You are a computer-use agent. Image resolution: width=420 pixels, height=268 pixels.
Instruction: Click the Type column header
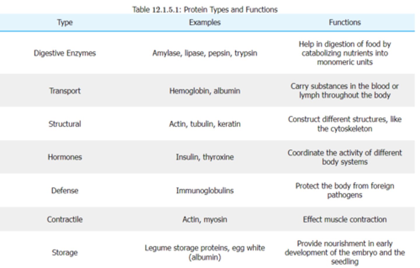pyautogui.click(x=65, y=22)
